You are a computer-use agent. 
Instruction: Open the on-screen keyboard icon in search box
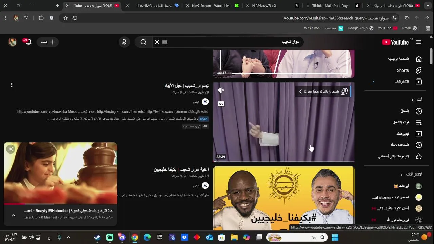[165, 42]
